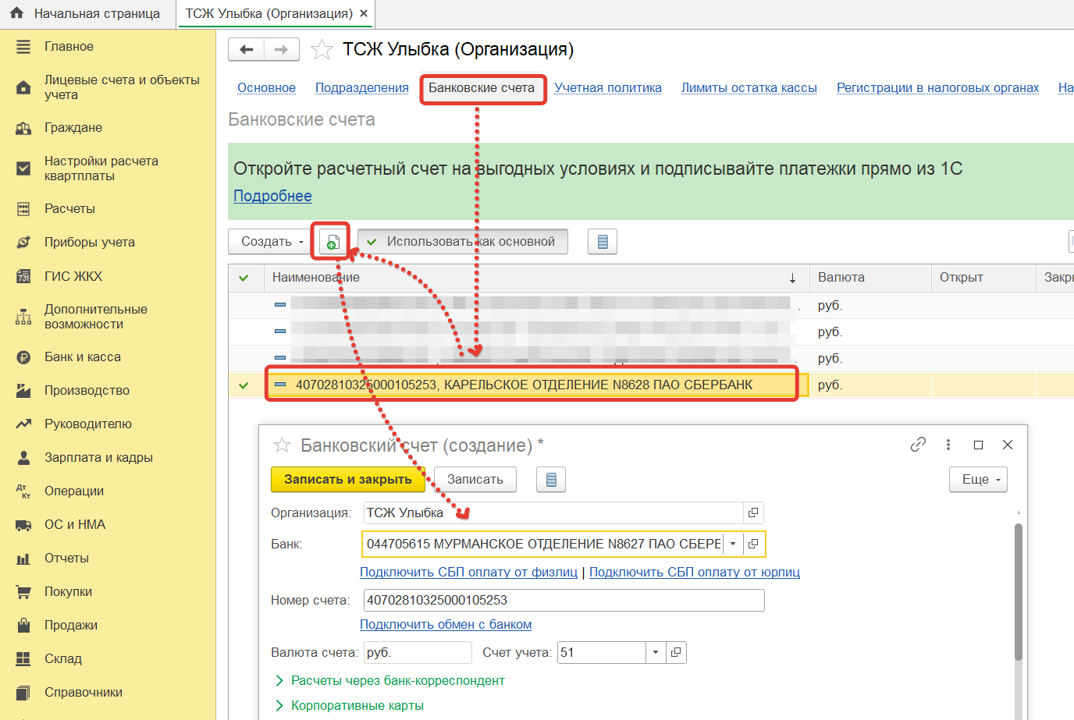Switch to the Подразделения tab

(362, 88)
